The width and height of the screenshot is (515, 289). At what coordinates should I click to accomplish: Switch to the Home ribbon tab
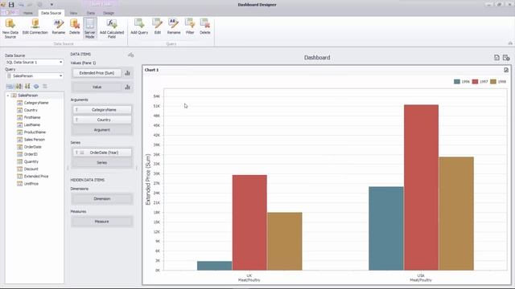pyautogui.click(x=28, y=13)
